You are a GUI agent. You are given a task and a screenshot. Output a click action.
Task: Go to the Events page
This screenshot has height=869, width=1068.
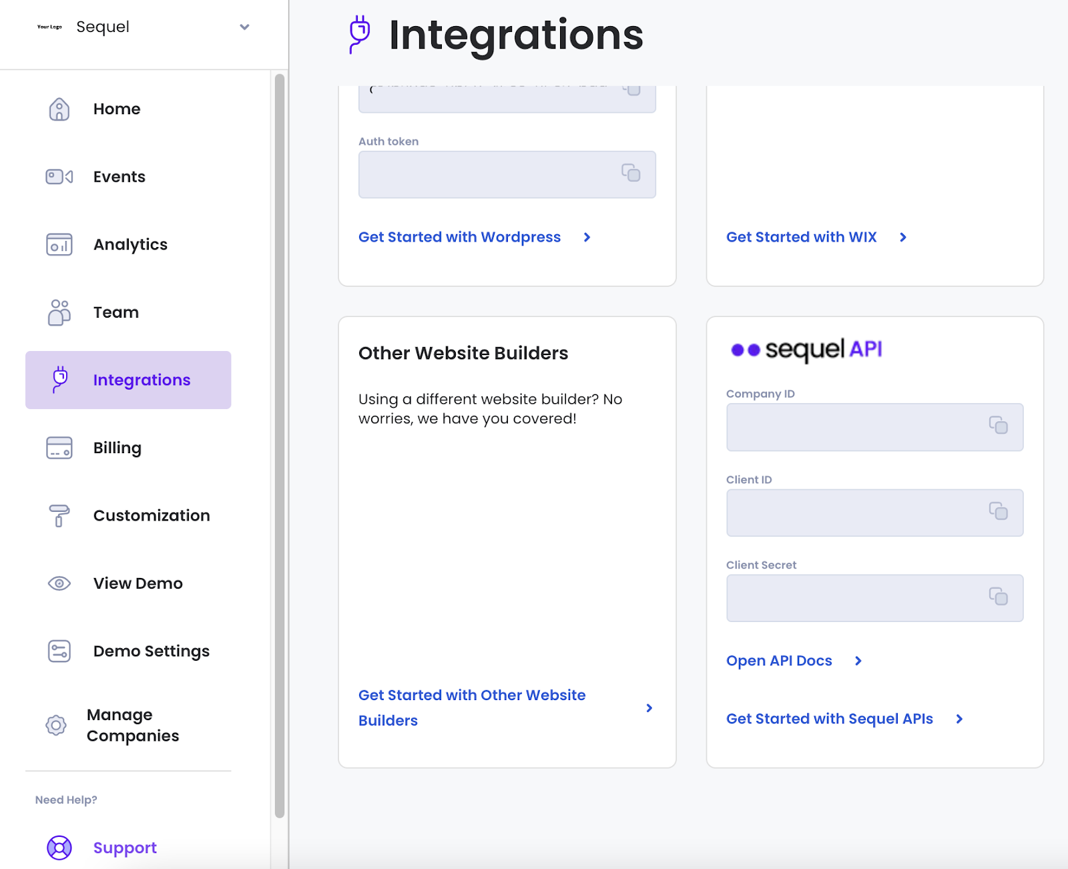coord(119,177)
